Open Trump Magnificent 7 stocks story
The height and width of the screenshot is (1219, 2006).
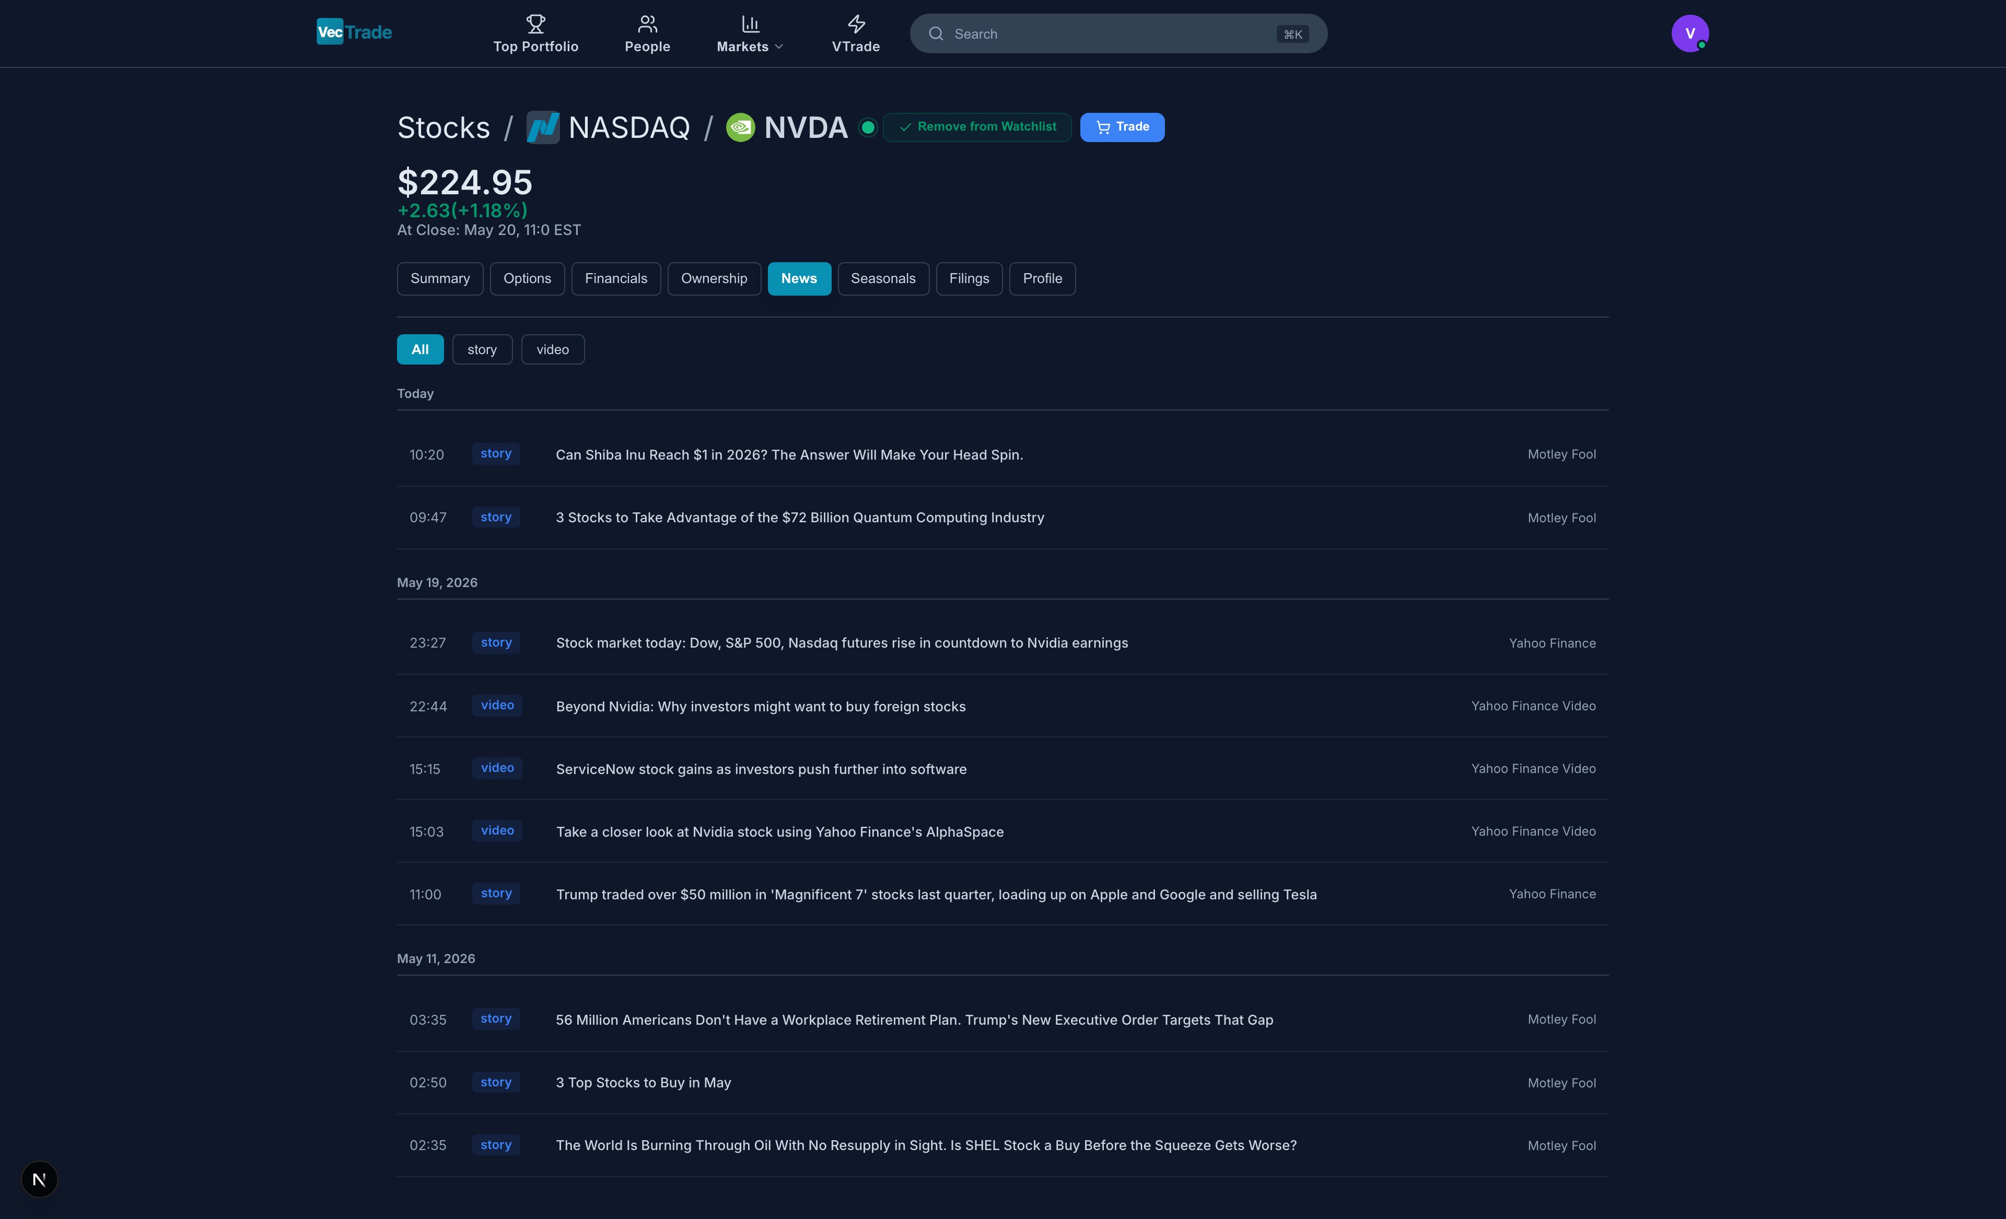point(936,894)
